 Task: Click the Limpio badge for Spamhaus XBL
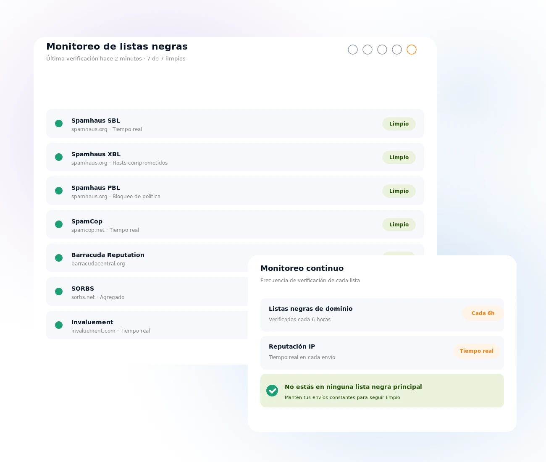tap(399, 157)
